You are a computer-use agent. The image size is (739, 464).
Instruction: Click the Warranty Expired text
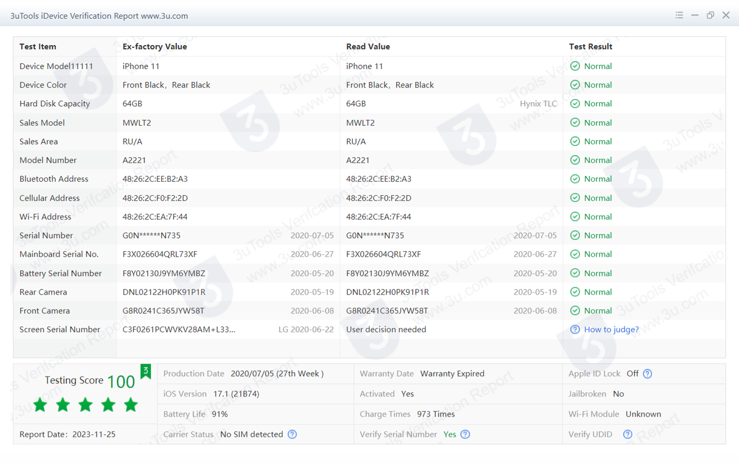coord(452,374)
